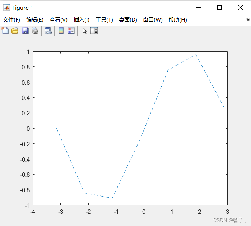
Task: Print the figure using printer icon
Action: [x=35, y=31]
